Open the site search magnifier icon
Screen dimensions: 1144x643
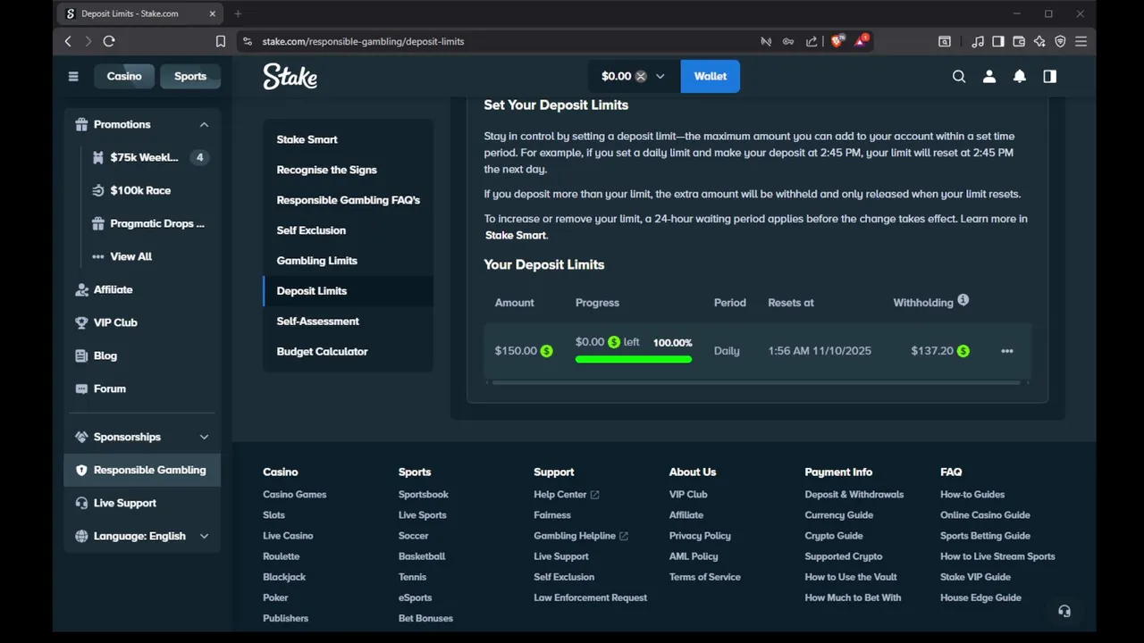coord(959,77)
